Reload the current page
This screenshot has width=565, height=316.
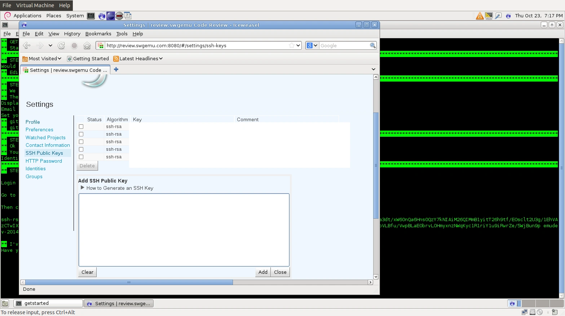(61, 45)
